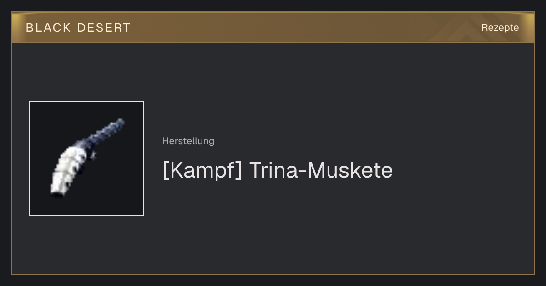The width and height of the screenshot is (546, 286).
Task: Open the Rezepte section
Action: coord(500,27)
